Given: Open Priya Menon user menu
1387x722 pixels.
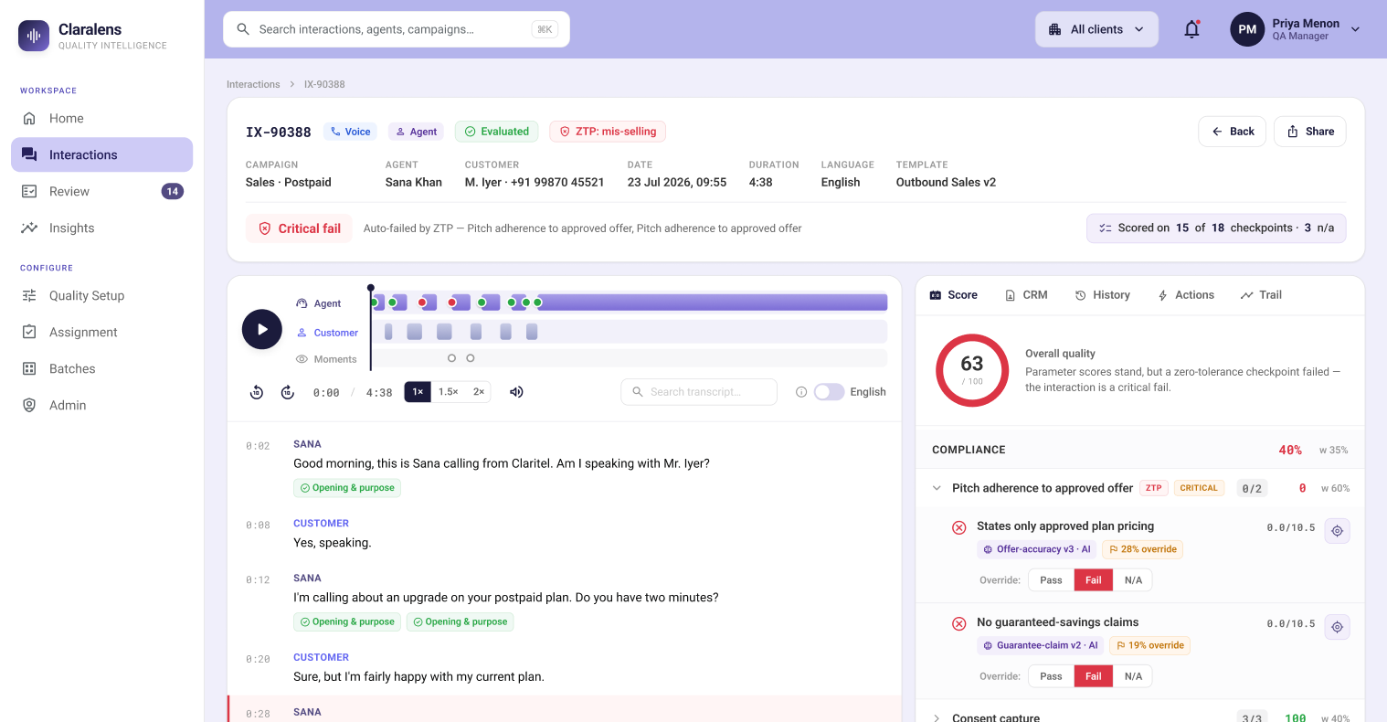Looking at the screenshot, I should coord(1296,29).
